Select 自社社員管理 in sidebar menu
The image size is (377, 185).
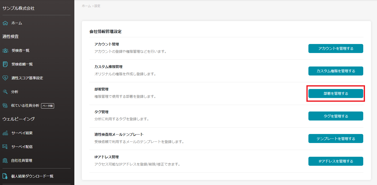(22, 160)
